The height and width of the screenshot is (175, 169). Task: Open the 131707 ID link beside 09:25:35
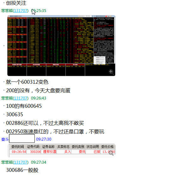pos(21,11)
